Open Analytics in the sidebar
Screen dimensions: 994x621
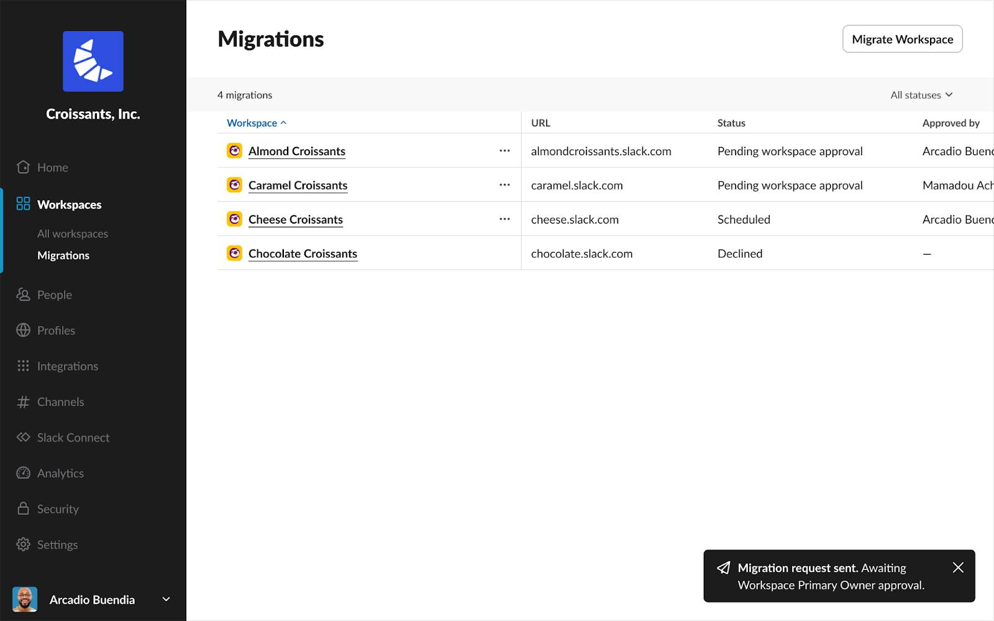tap(60, 473)
